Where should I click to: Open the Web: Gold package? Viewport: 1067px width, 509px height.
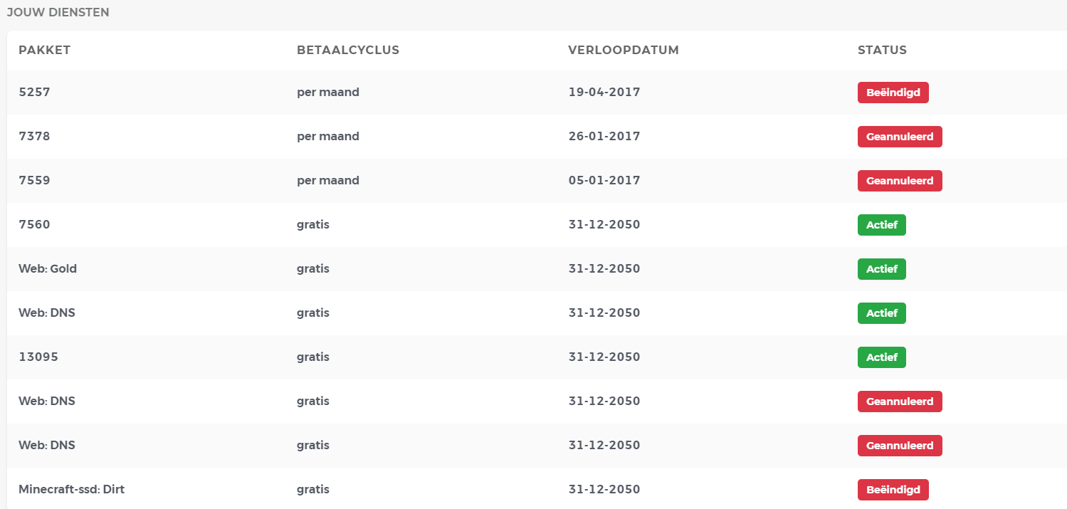pos(48,268)
